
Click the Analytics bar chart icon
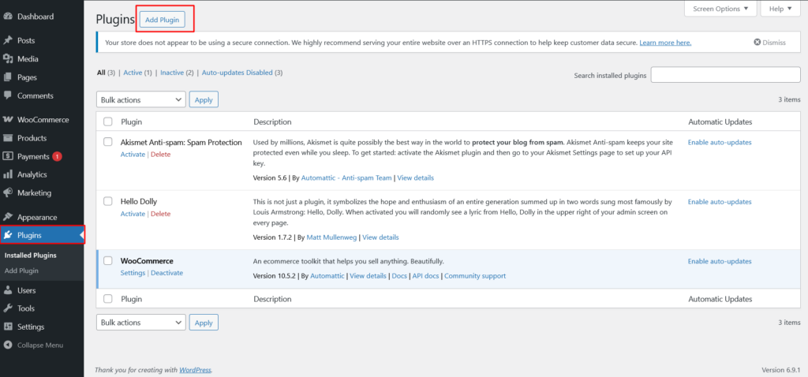8,174
